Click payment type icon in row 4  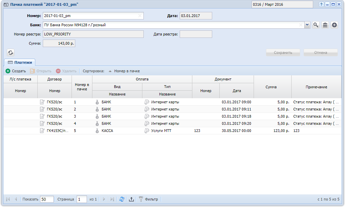(x=147, y=124)
